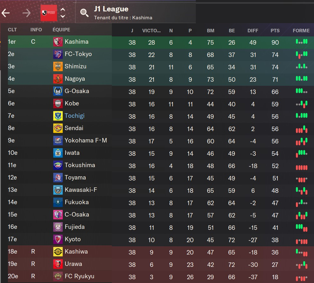Click Kashima's form indicator bars
Viewport: 314px width, 283px height.
(x=301, y=41)
